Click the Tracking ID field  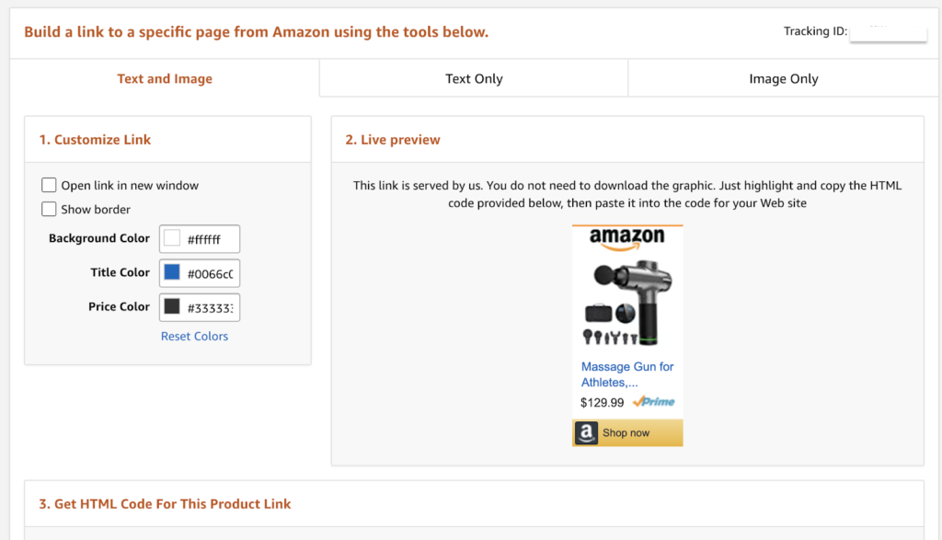888,32
